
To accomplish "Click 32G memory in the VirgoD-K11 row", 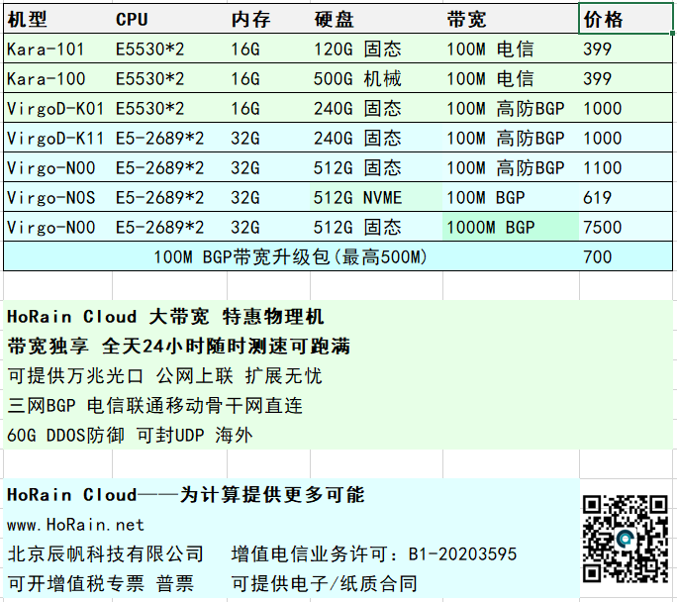I will click(x=268, y=139).
